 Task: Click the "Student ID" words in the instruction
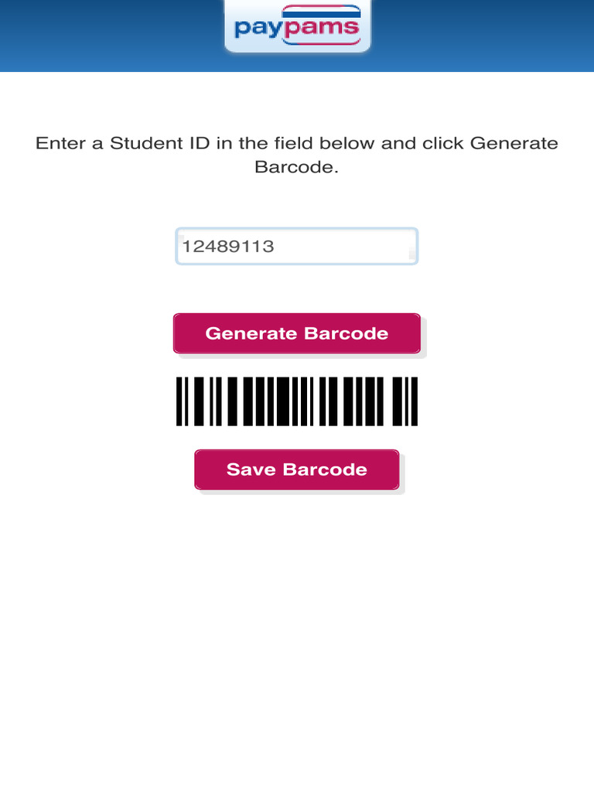pos(161,144)
